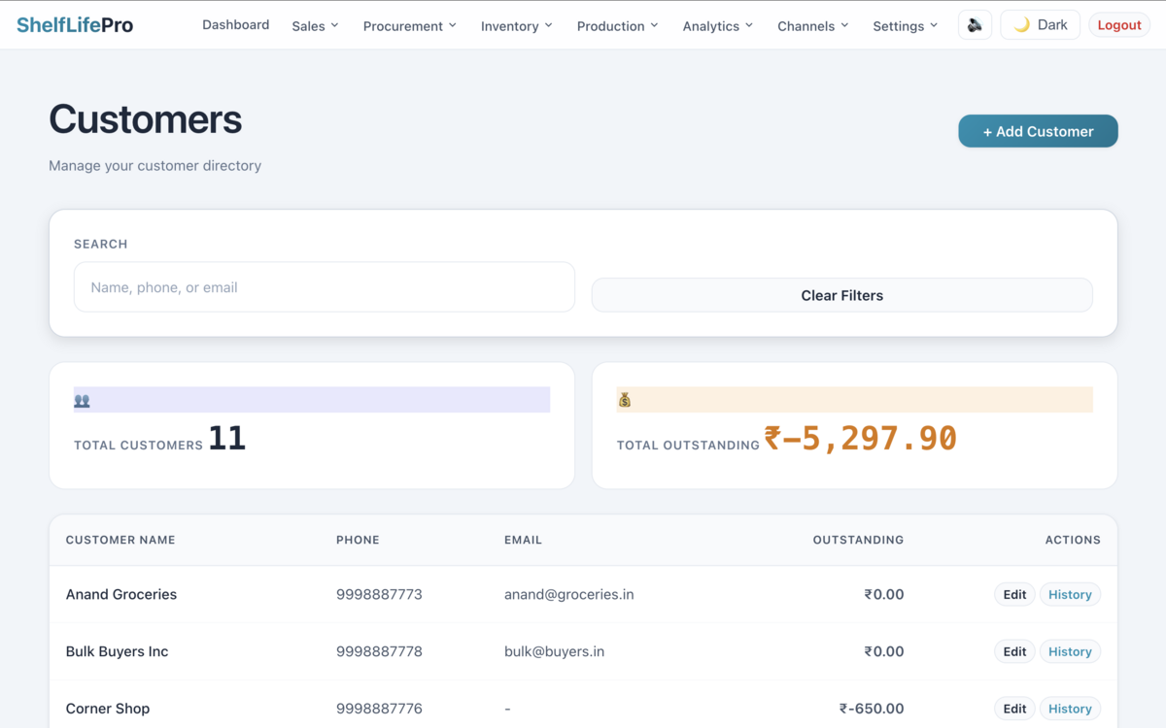Click the people icon in Total Customers card
The height and width of the screenshot is (728, 1166).
tap(83, 400)
